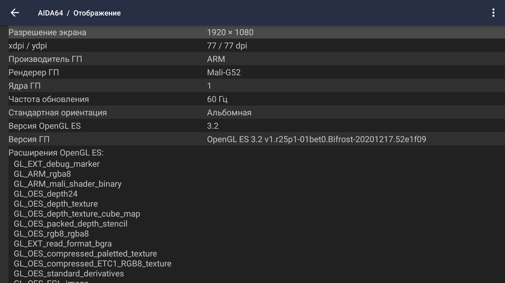Click the AIDA64 / Отображение title
505x283 pixels.
(79, 13)
